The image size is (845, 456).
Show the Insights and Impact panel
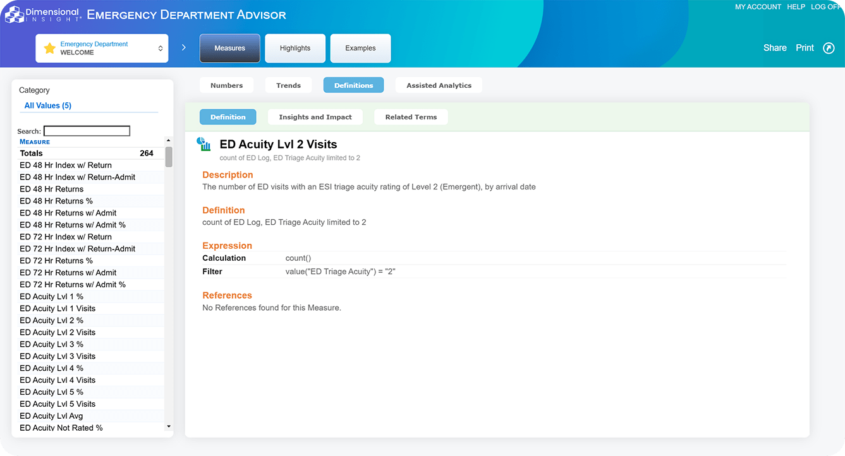pyautogui.click(x=315, y=117)
